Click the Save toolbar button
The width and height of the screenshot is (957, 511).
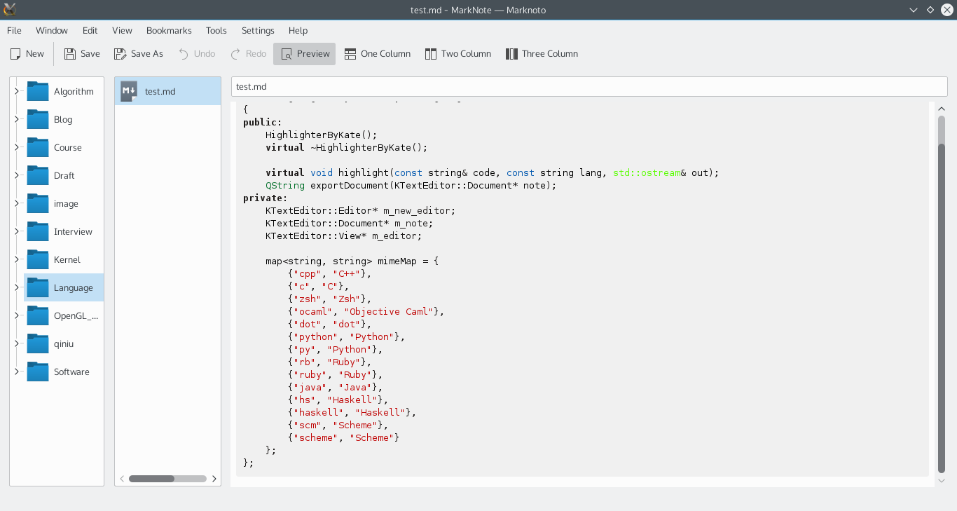pos(82,54)
